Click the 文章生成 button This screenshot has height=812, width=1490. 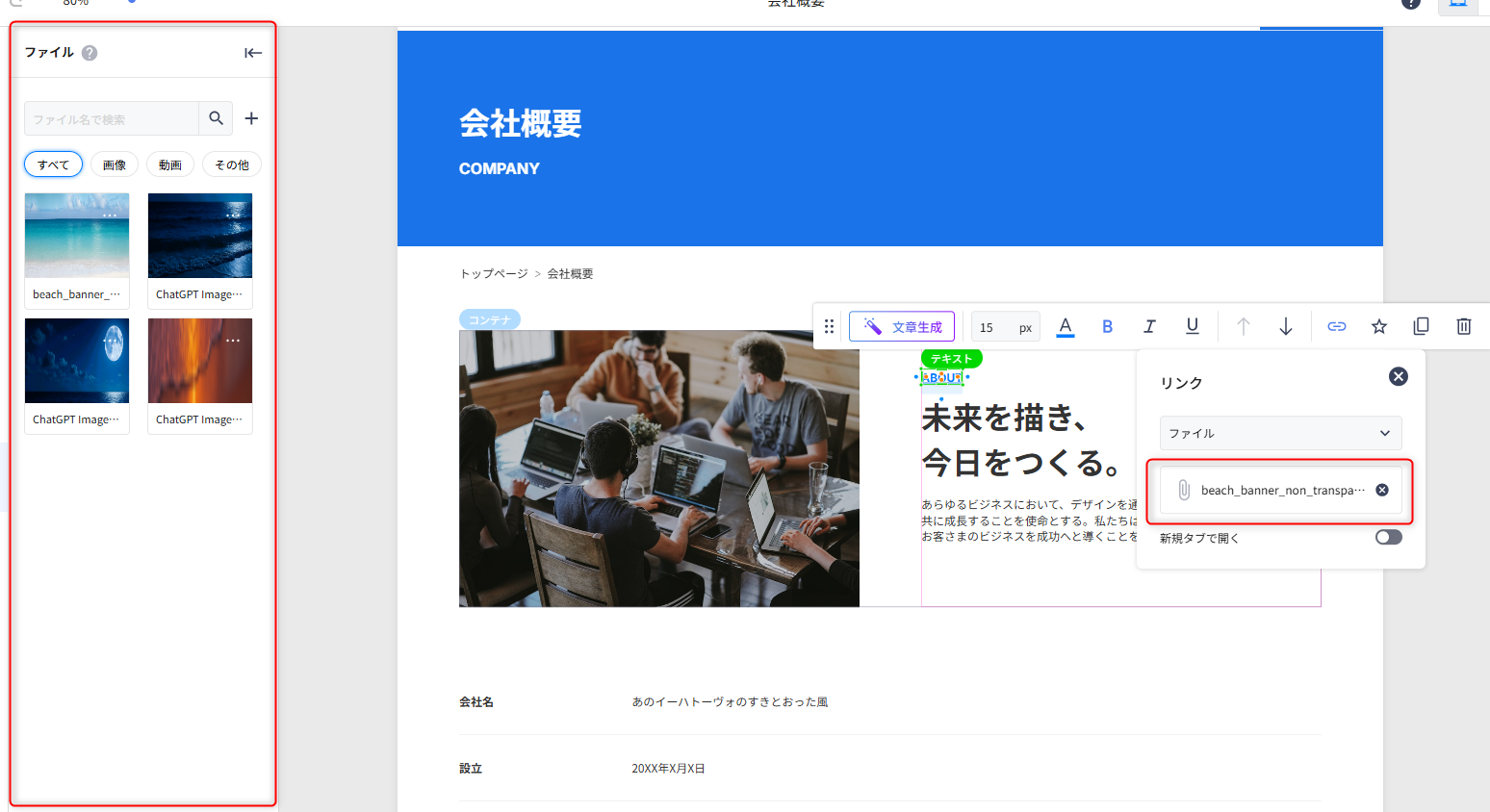click(x=902, y=326)
